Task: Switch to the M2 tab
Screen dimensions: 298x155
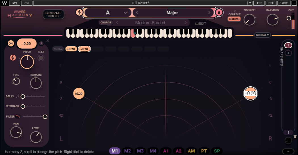Action: [x=127, y=151]
